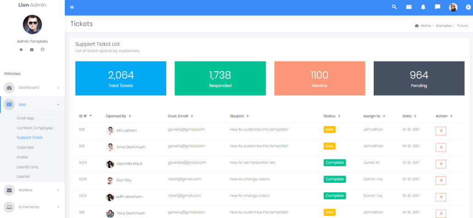
Task: Click the Dashboard gauge icon
Action: pos(9,88)
